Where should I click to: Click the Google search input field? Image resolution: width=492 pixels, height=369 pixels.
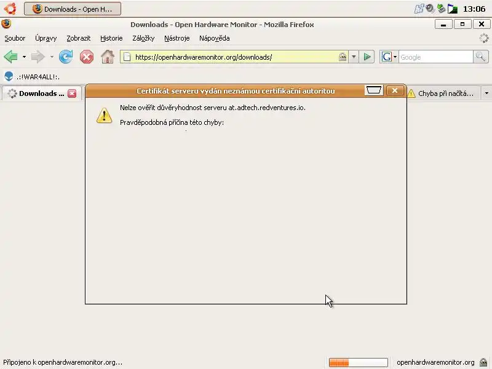[435, 57]
